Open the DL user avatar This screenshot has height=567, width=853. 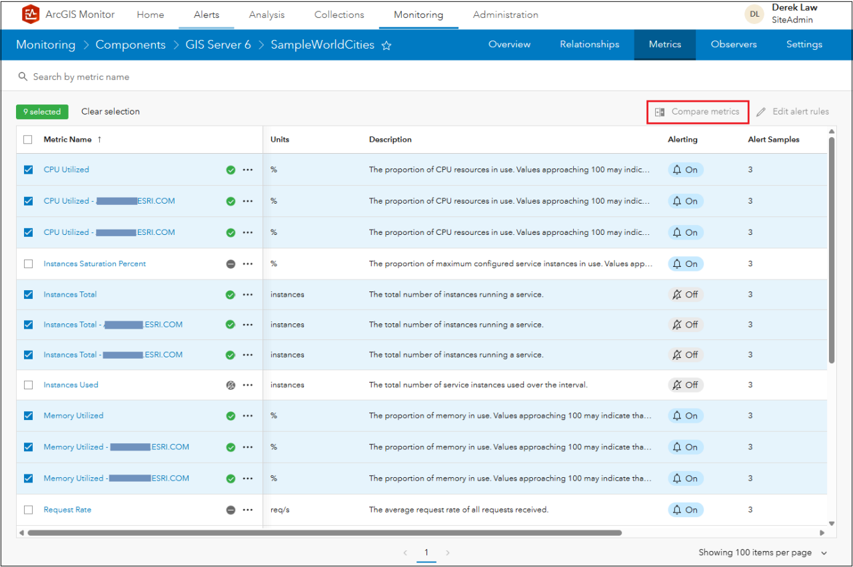(x=754, y=14)
